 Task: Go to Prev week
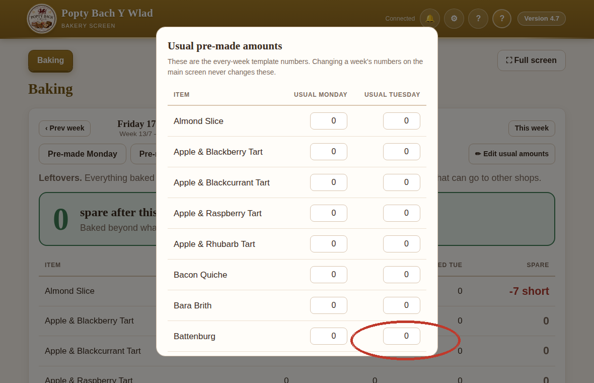click(65, 129)
